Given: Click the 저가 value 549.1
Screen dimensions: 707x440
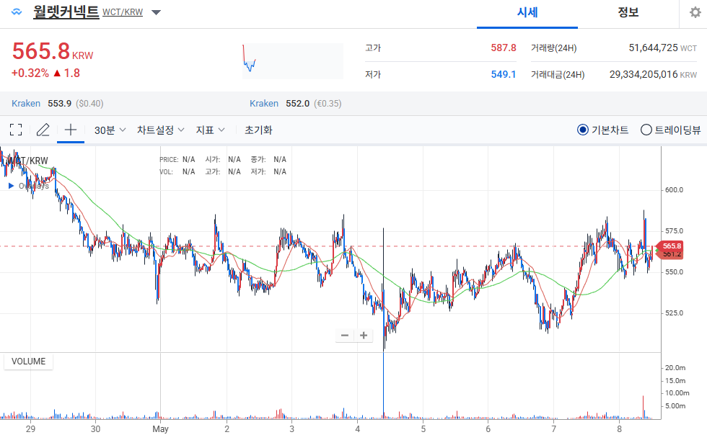Looking at the screenshot, I should tap(504, 74).
